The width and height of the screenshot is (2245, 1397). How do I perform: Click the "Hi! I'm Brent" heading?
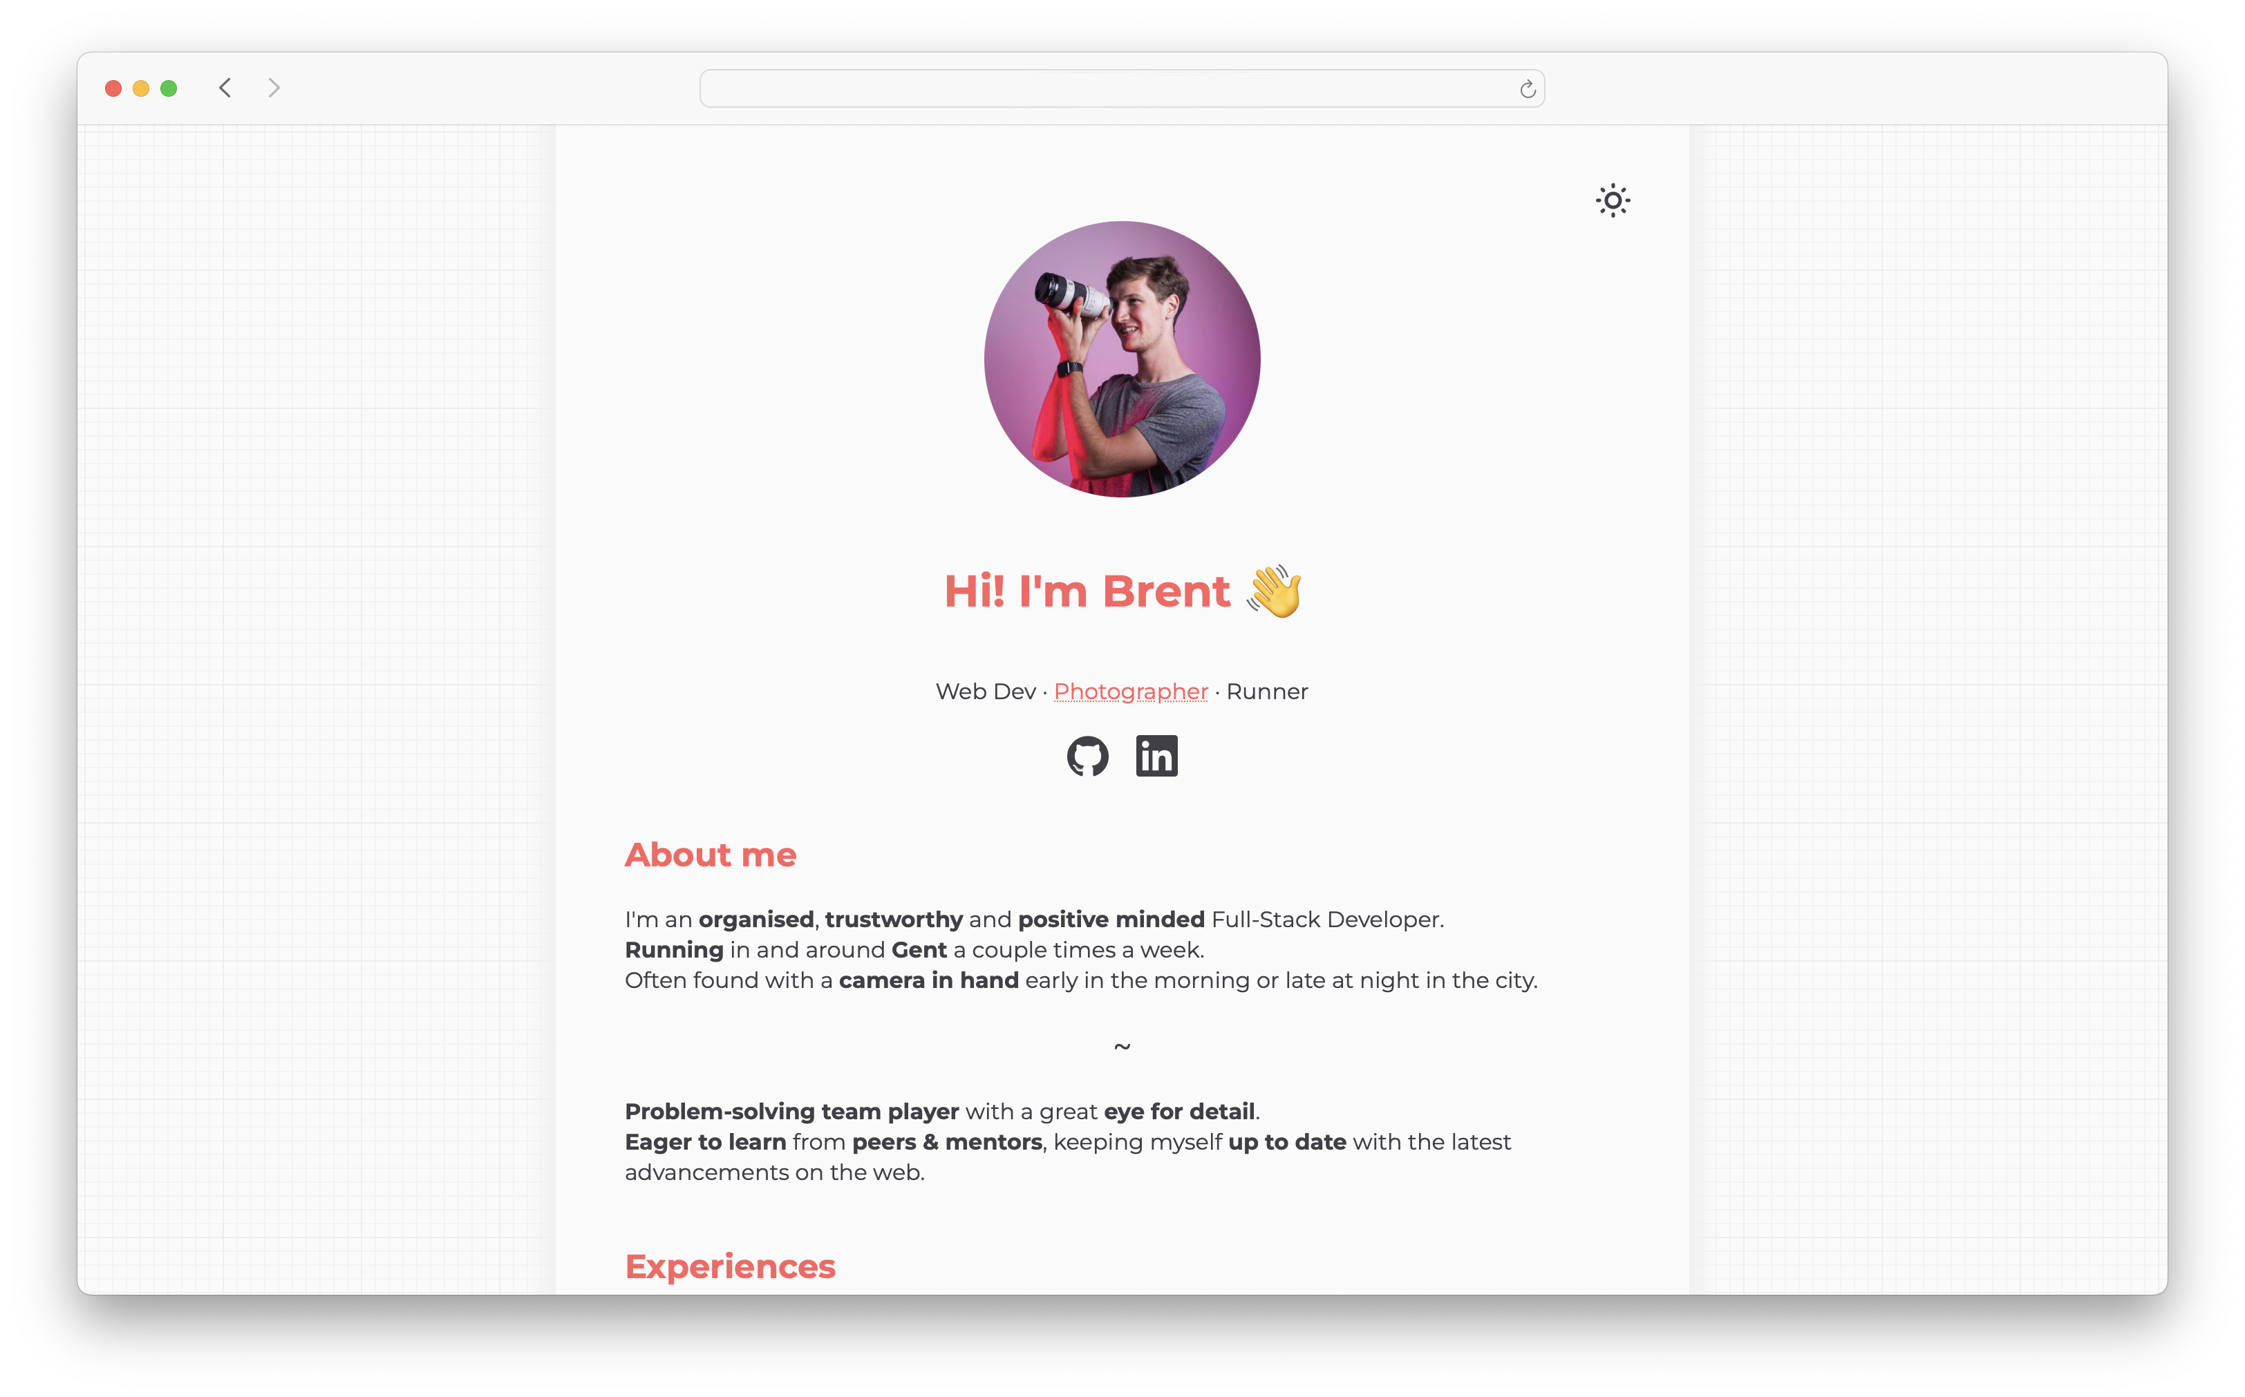coord(1087,591)
